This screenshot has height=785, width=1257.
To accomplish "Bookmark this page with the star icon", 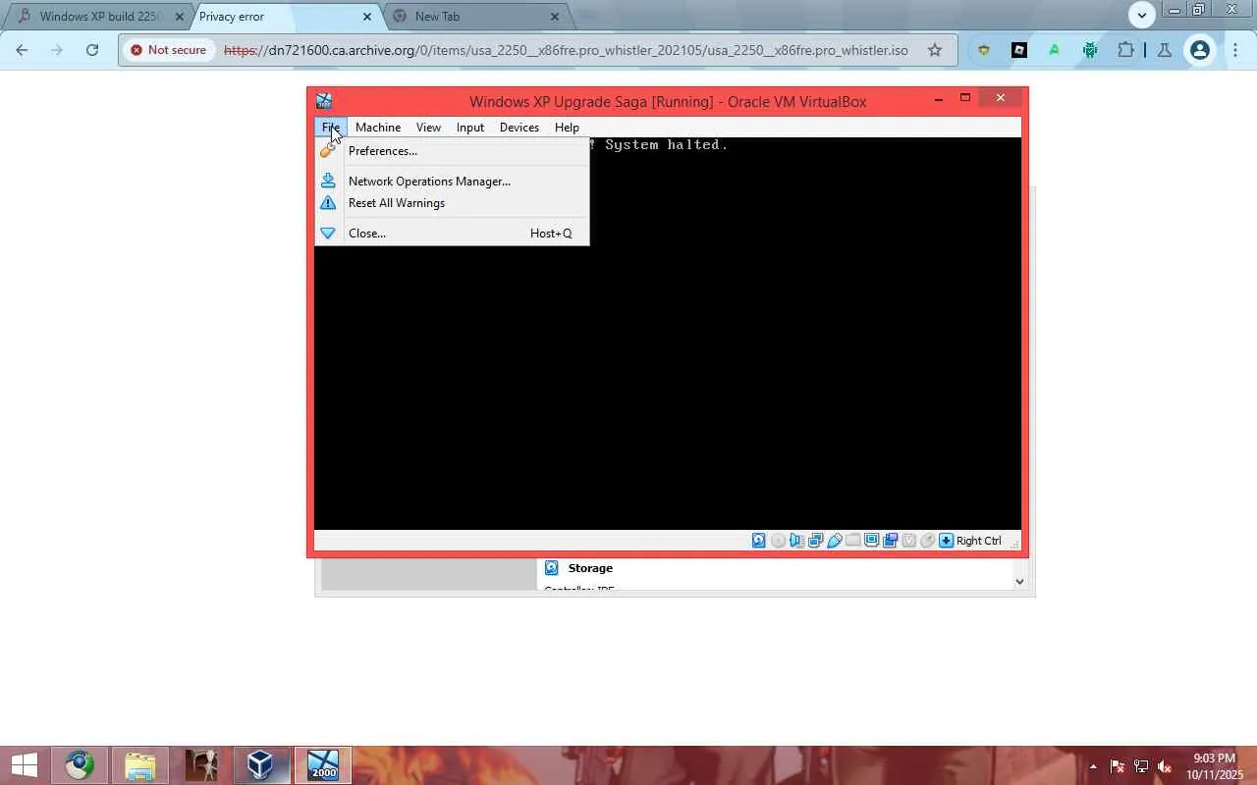I will [x=935, y=50].
